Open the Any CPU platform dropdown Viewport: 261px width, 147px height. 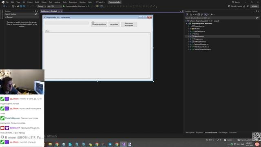pyautogui.click(x=54, y=7)
